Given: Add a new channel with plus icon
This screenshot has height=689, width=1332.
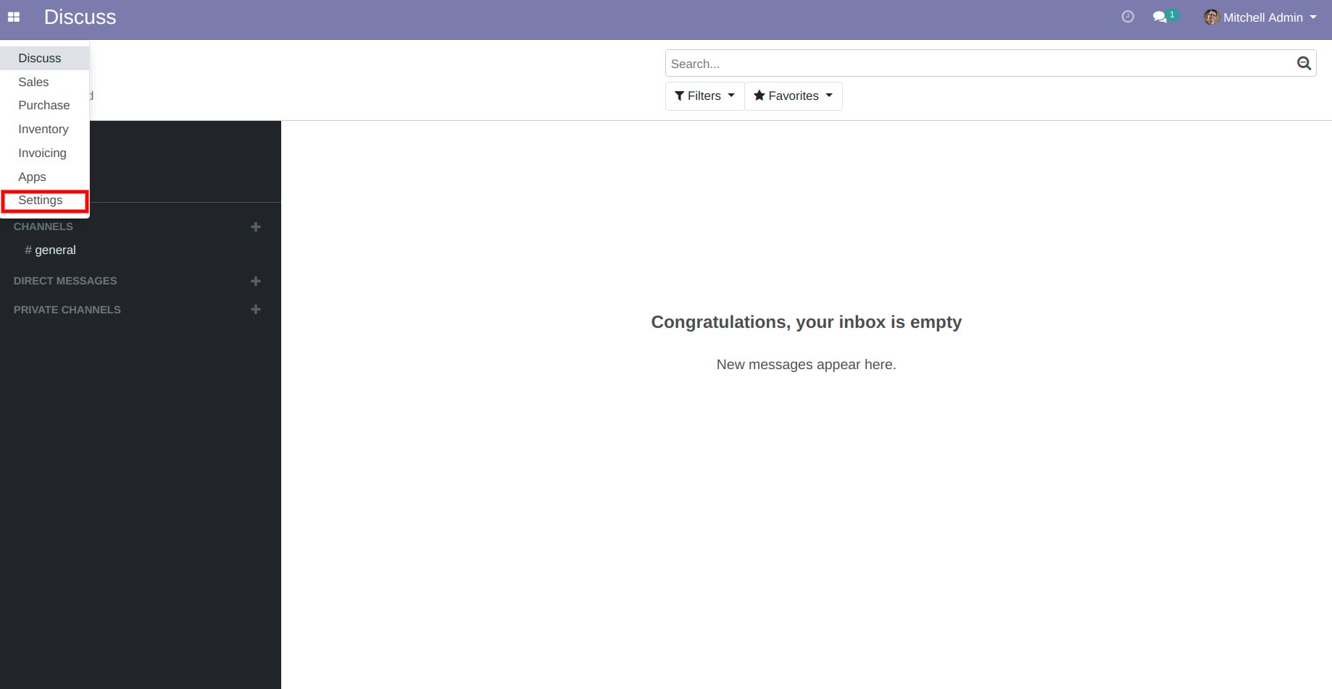Looking at the screenshot, I should [255, 227].
